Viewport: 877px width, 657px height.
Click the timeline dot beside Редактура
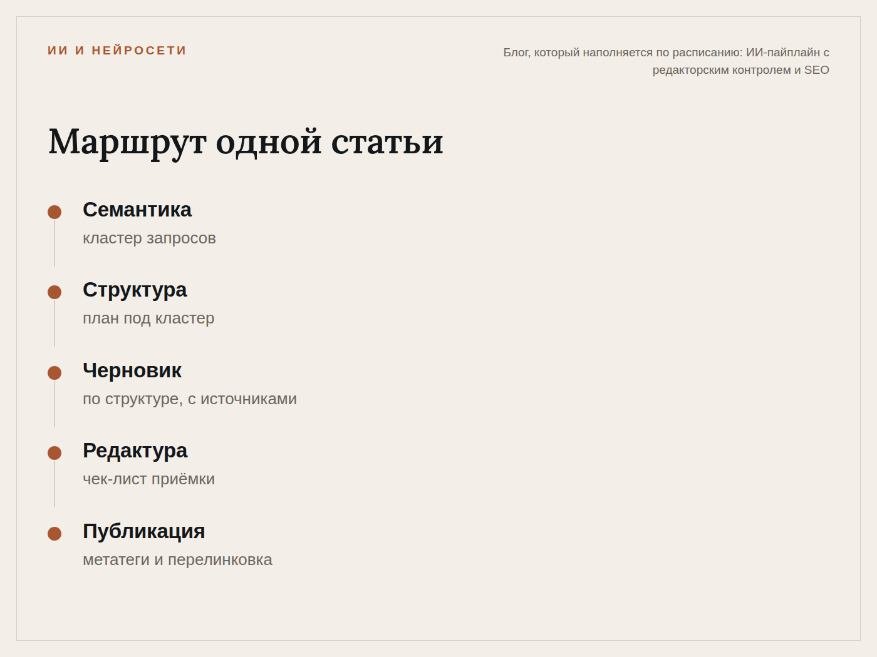(54, 453)
